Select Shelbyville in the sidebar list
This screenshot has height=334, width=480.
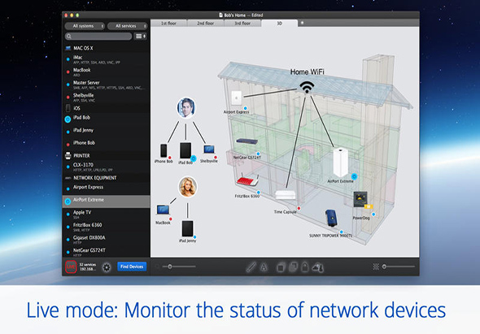tap(107, 98)
